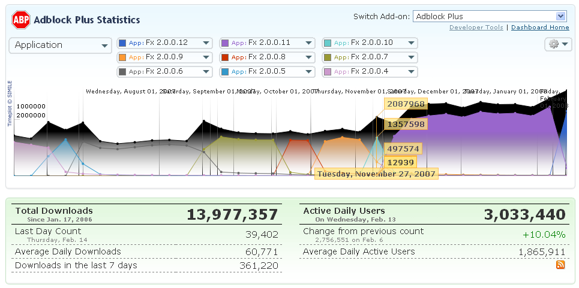Click the 497574 value label on chart

pyautogui.click(x=403, y=148)
